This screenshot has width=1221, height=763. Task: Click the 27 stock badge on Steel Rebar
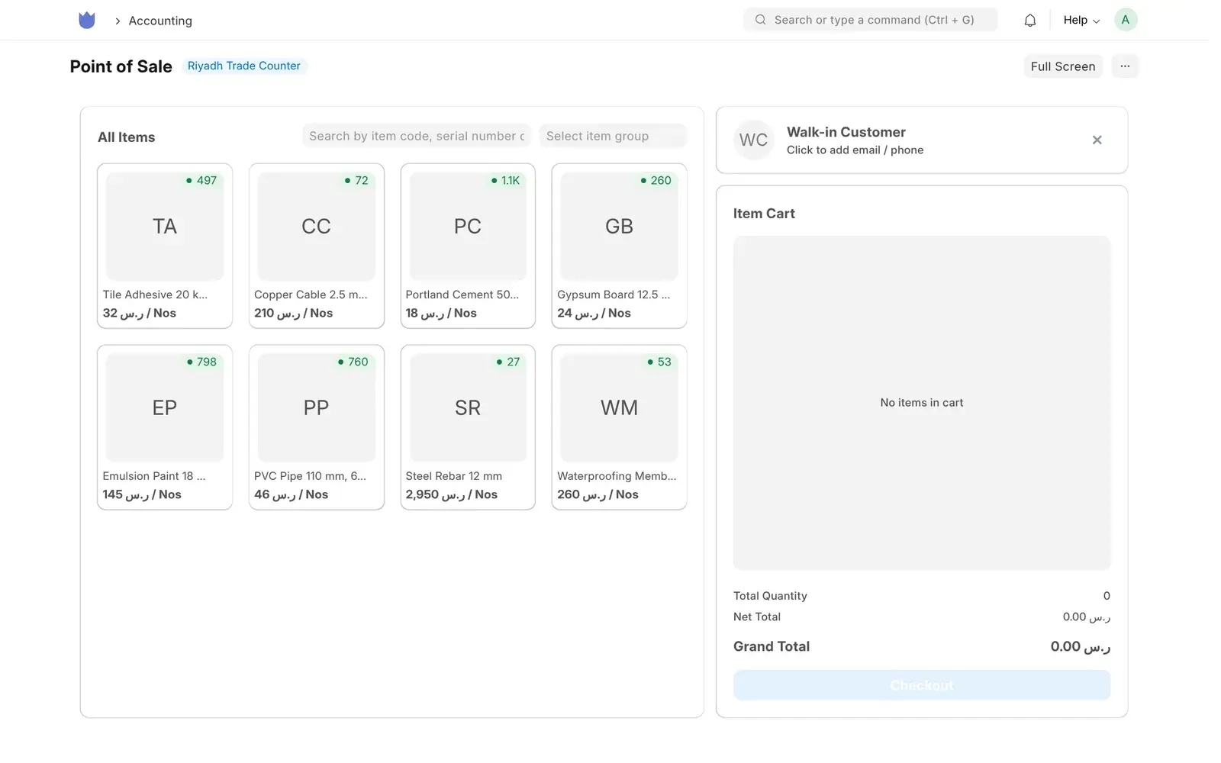click(x=508, y=362)
